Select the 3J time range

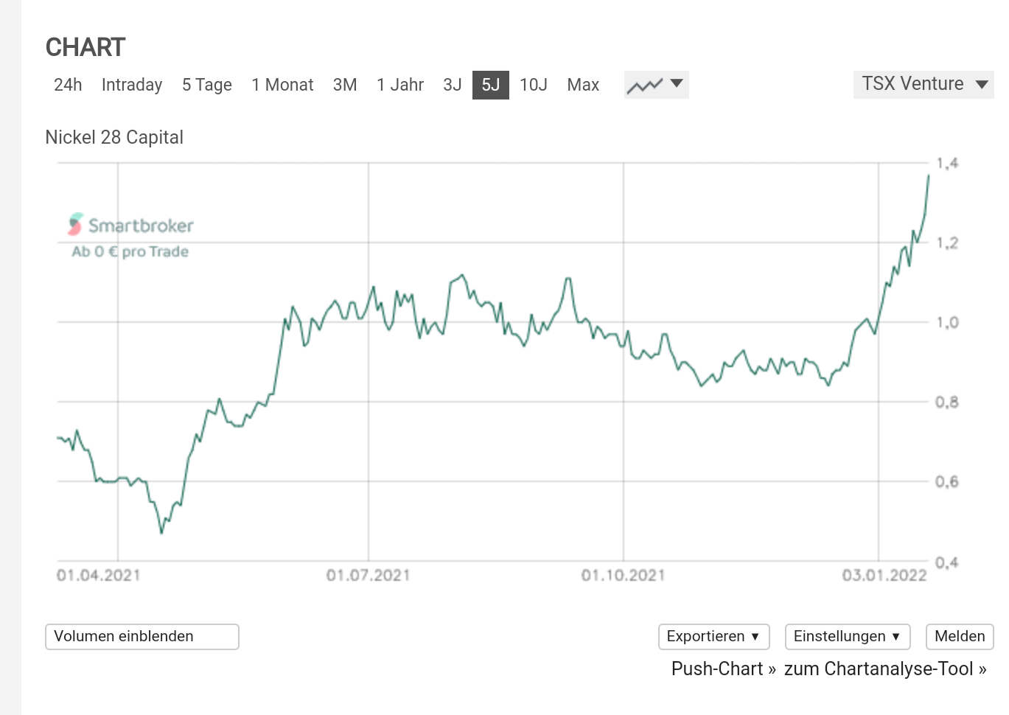click(x=453, y=85)
